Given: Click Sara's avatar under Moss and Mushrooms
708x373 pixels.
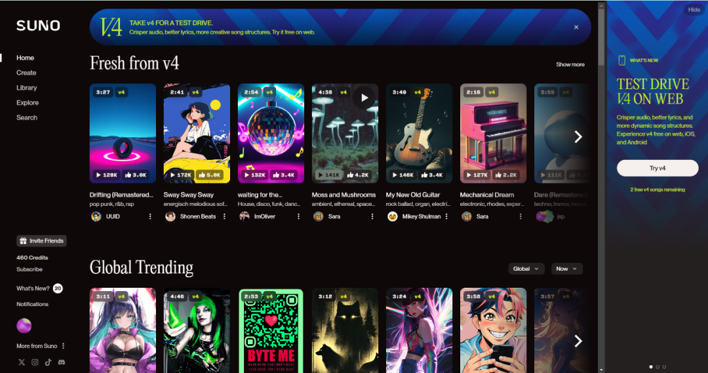Looking at the screenshot, I should [319, 216].
